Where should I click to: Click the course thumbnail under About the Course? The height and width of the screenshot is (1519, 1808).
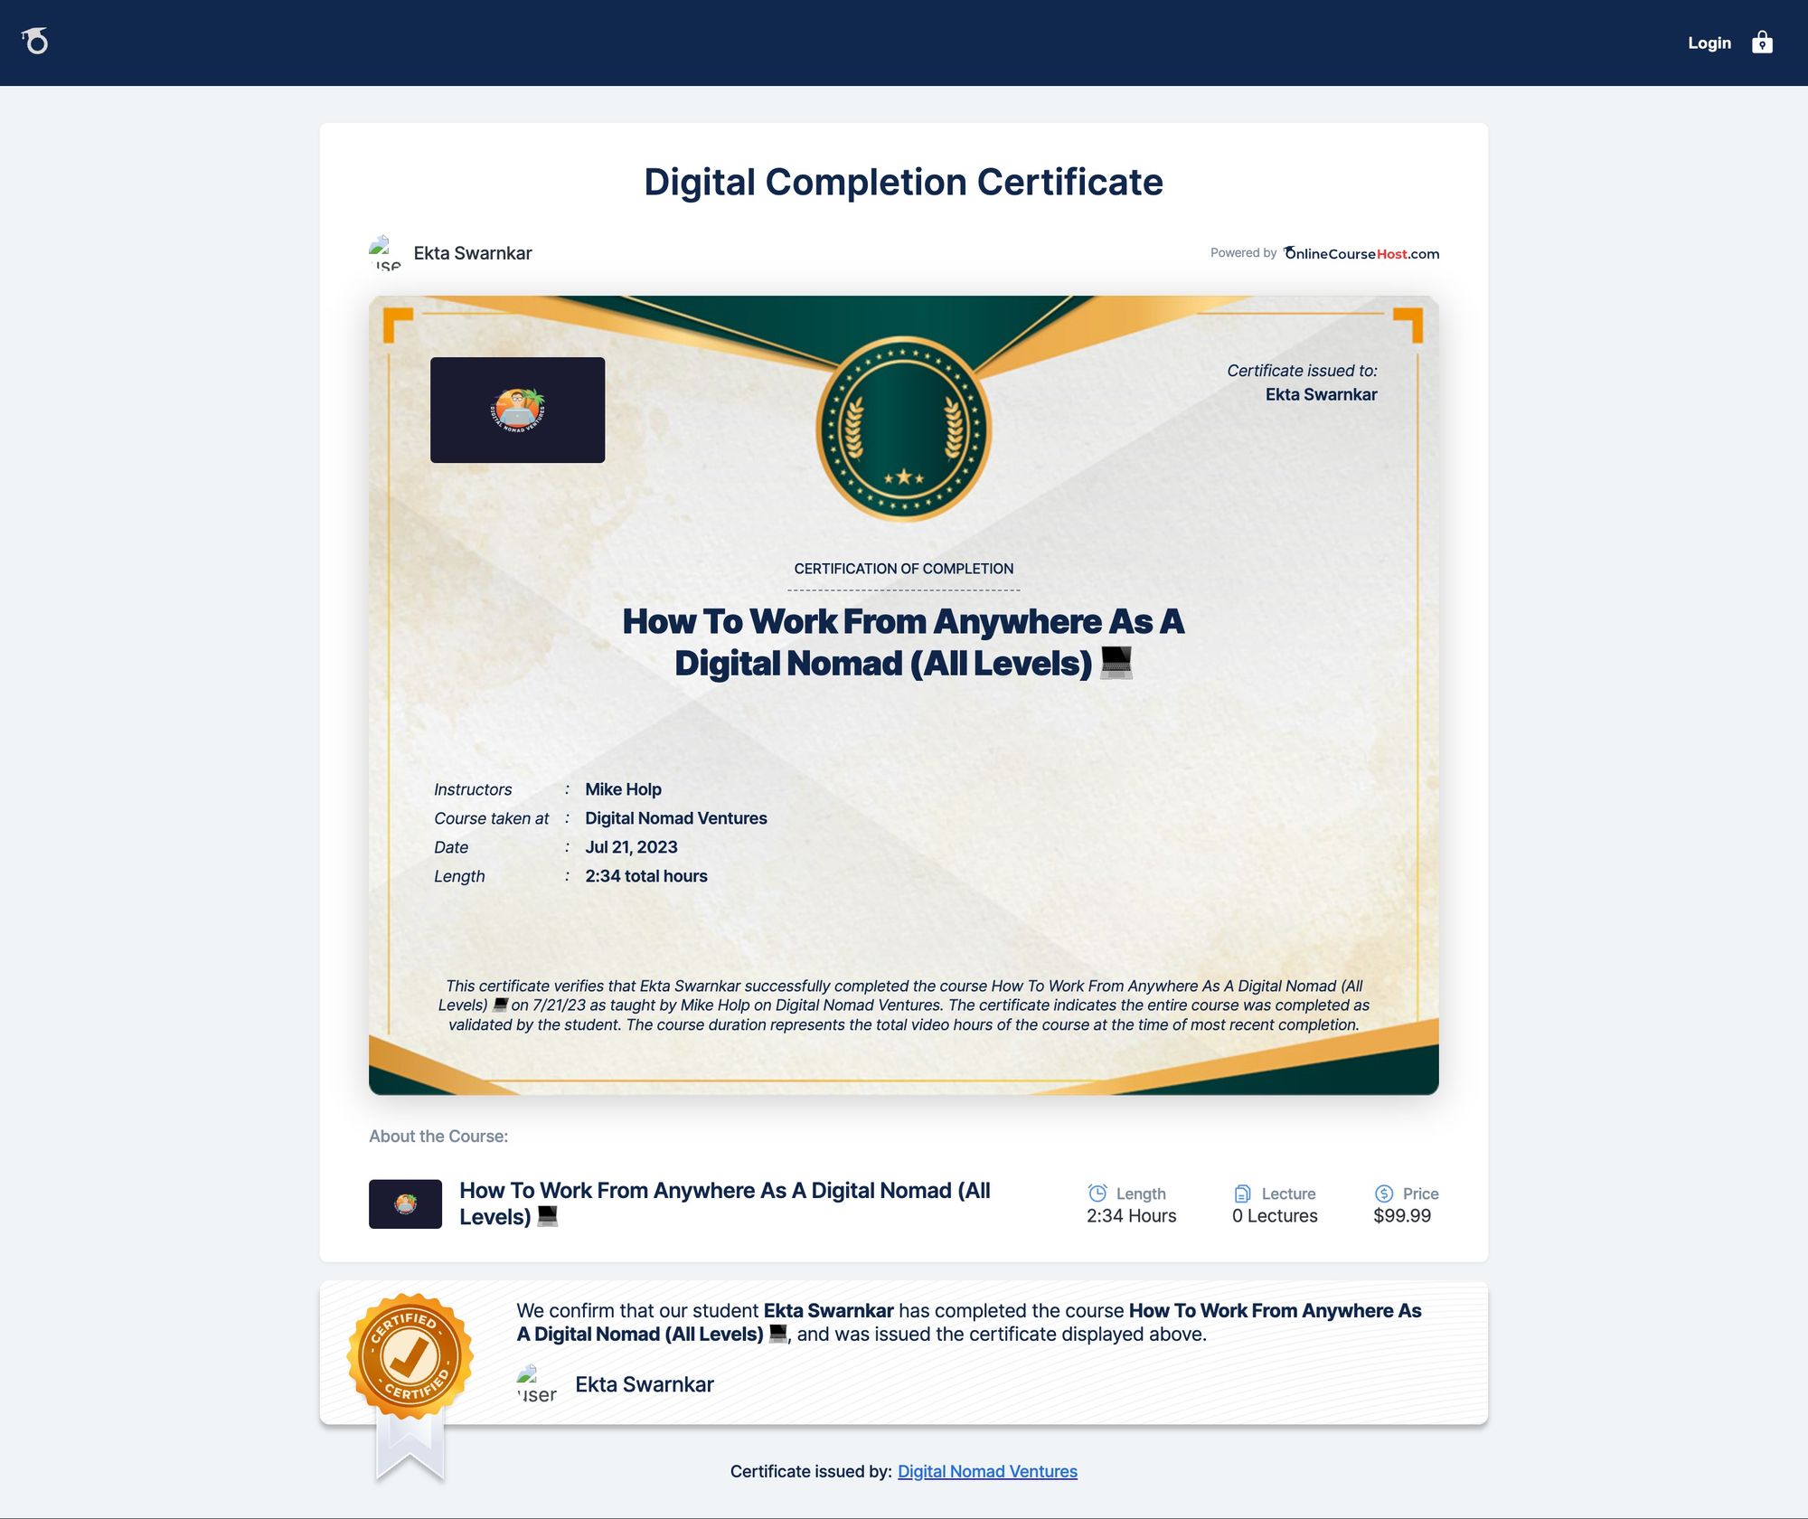point(405,1203)
